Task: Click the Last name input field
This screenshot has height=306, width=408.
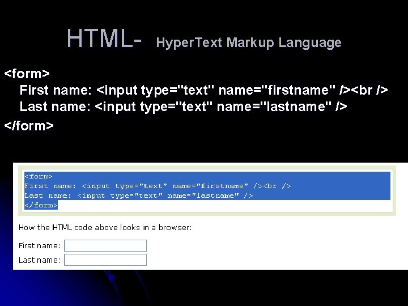Action: (x=105, y=260)
